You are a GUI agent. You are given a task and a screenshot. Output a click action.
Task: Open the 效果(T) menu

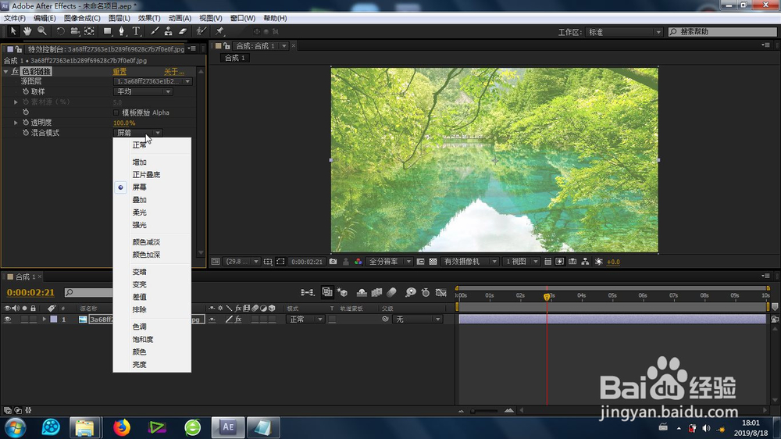click(149, 18)
